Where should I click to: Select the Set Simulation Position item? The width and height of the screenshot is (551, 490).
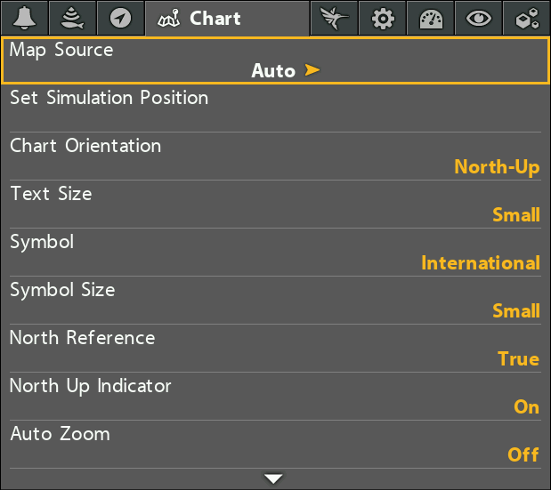(275, 108)
